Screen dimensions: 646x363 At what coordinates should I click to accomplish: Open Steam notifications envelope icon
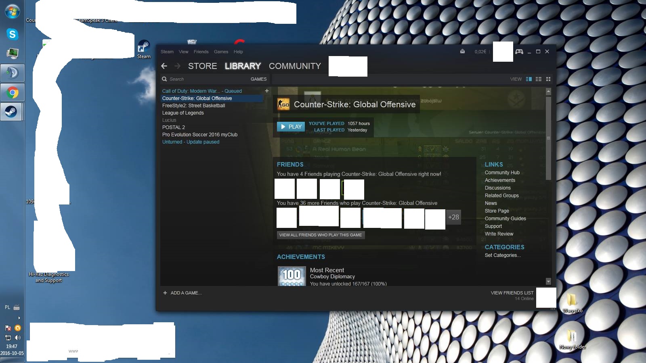pyautogui.click(x=462, y=51)
